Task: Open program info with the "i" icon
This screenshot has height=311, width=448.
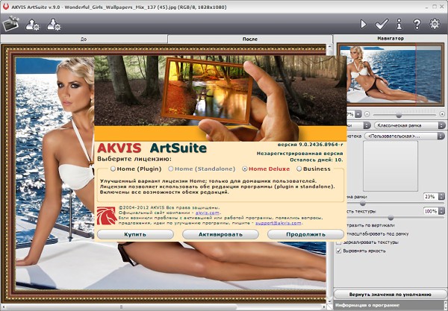Action: pyautogui.click(x=399, y=24)
